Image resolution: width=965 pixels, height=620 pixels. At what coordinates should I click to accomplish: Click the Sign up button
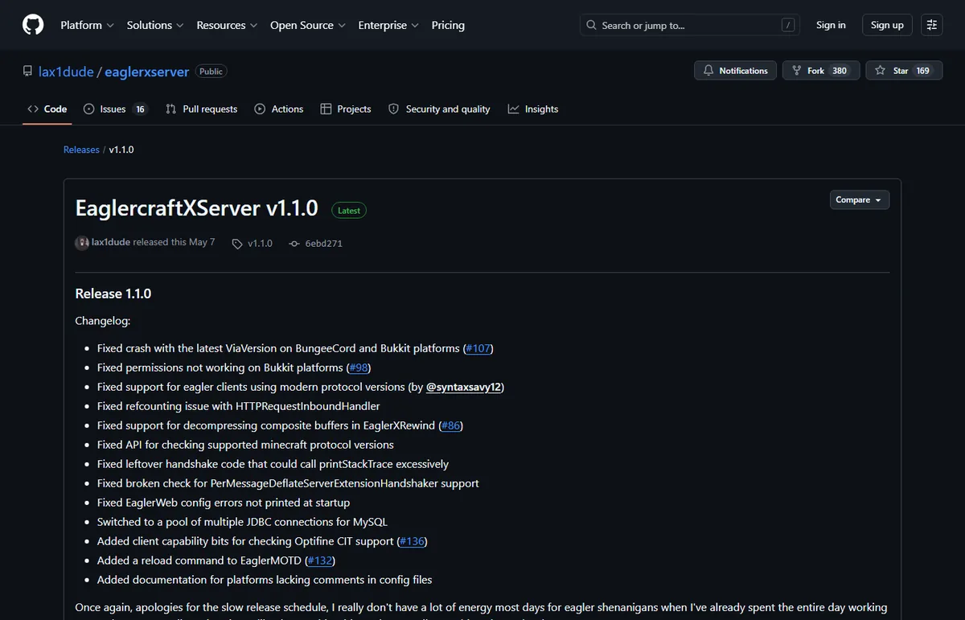887,25
